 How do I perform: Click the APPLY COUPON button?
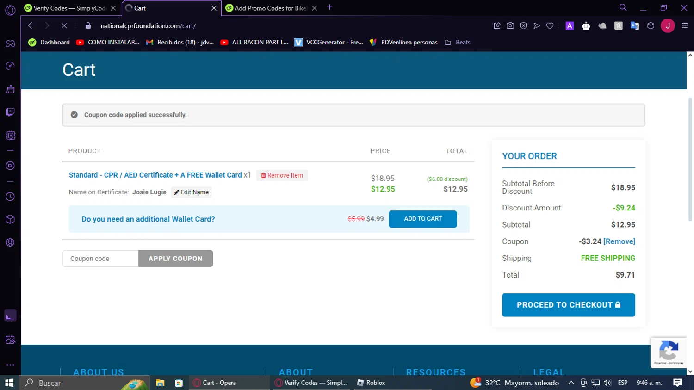pos(175,259)
